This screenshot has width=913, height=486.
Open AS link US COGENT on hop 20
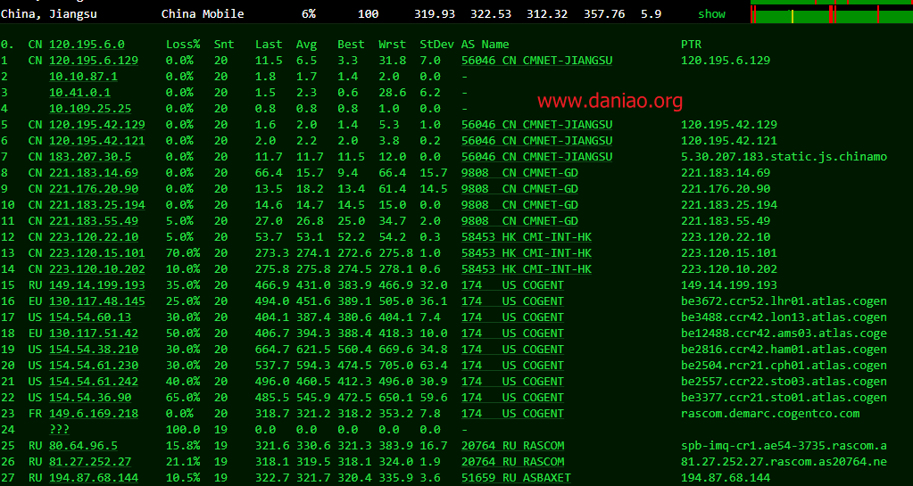pyautogui.click(x=512, y=366)
